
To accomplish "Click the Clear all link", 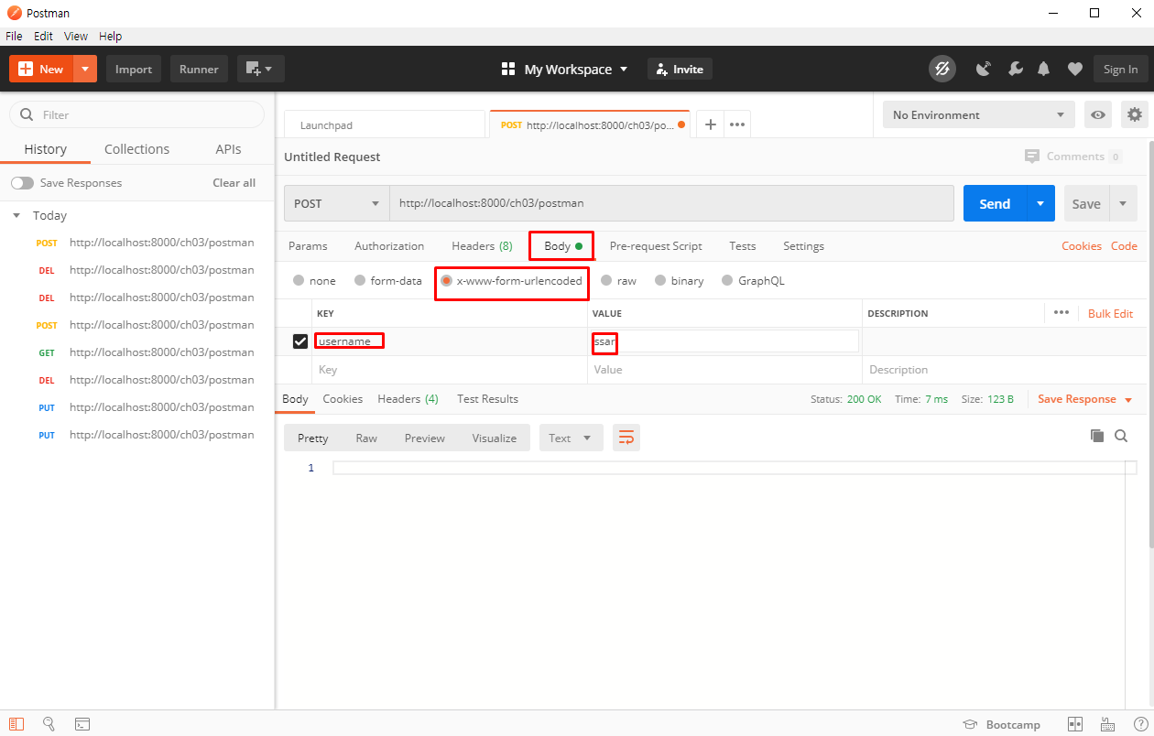I will pyautogui.click(x=234, y=183).
